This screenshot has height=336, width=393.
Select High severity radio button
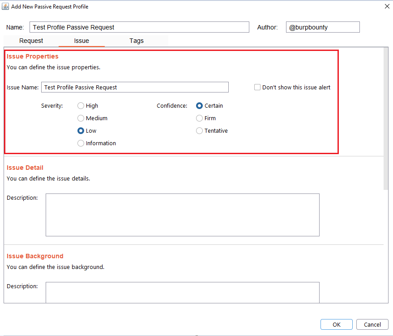click(81, 106)
